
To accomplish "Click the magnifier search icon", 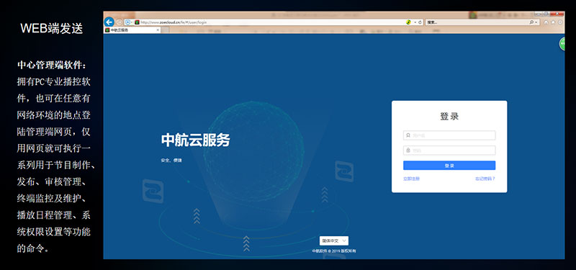I will pos(531,22).
